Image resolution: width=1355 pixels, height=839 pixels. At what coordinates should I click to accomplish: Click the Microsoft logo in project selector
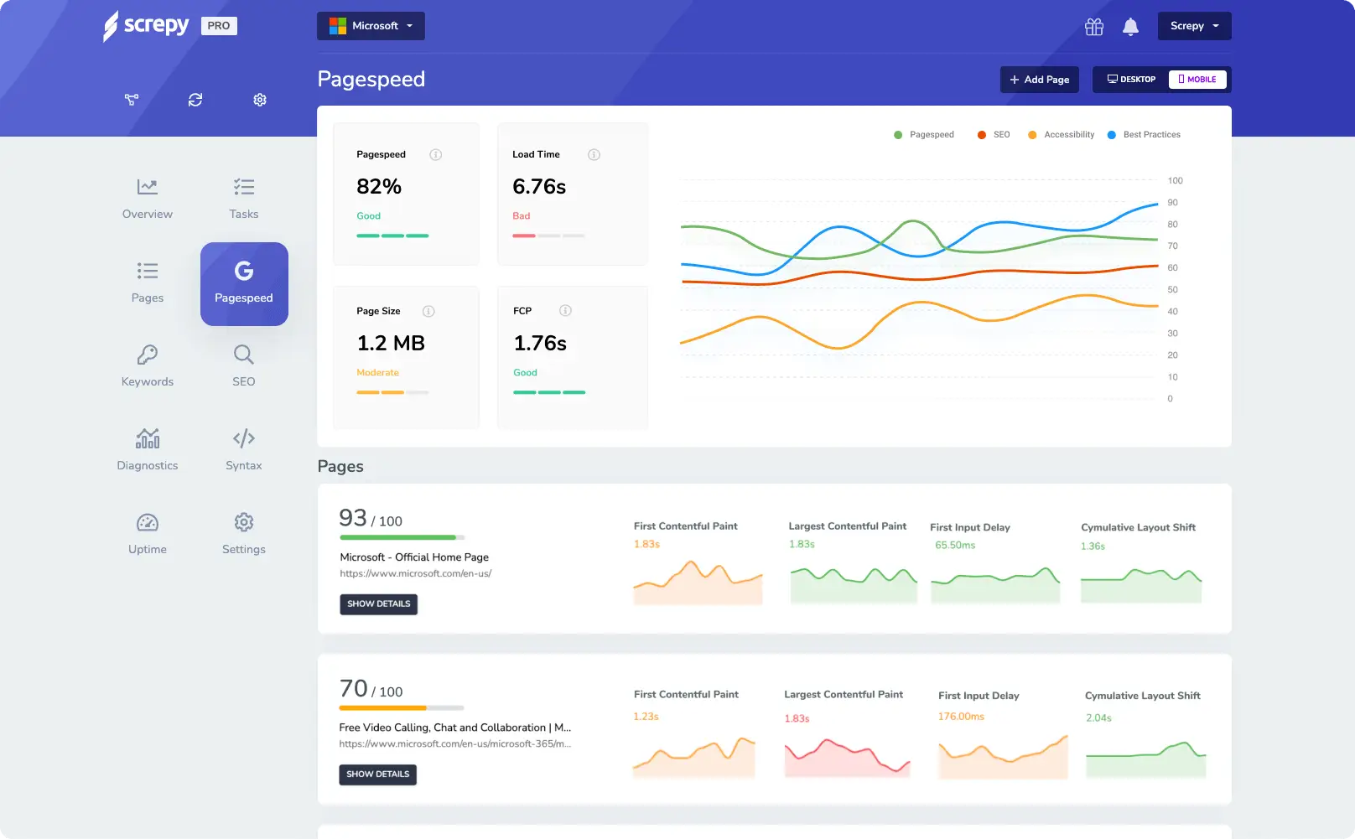(x=338, y=26)
